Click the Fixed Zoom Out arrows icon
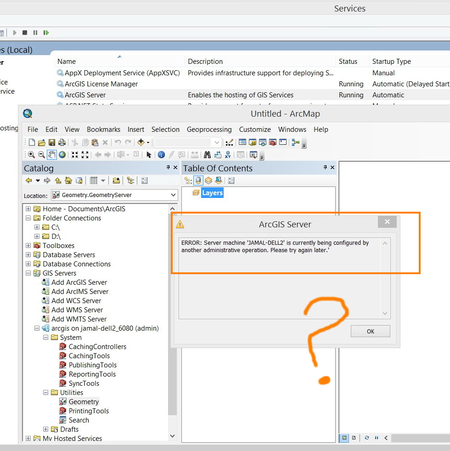Image resolution: width=450 pixels, height=451 pixels. (x=85, y=155)
